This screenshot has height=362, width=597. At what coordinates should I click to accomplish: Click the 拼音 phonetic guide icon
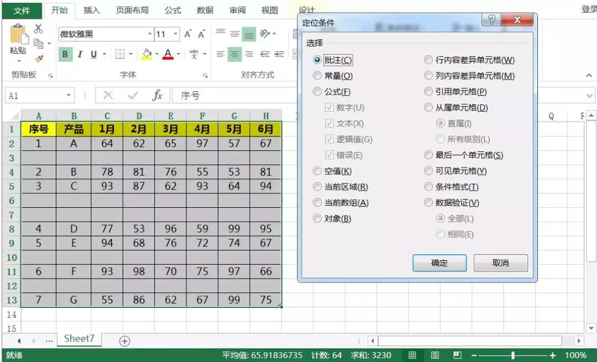195,54
